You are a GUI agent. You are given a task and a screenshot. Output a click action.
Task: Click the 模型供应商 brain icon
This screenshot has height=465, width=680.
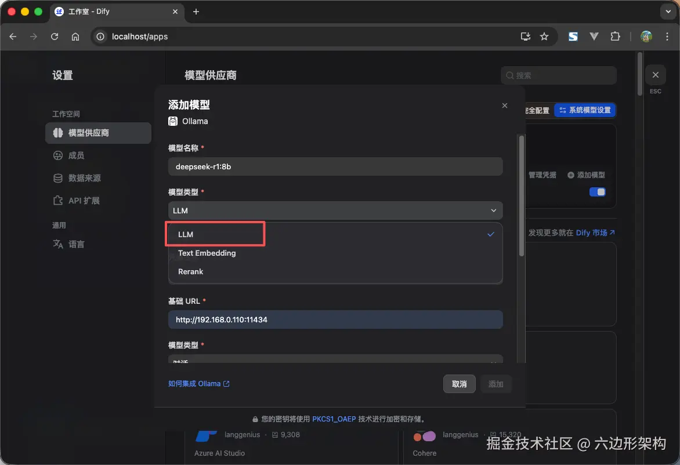57,133
